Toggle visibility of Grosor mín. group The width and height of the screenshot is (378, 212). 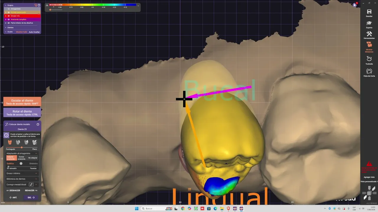[x=9, y=16]
